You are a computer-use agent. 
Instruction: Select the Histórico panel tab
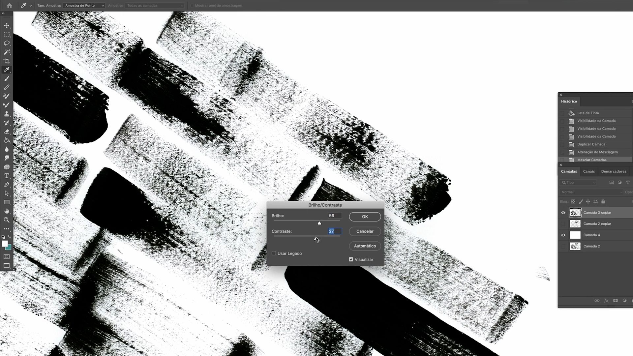pyautogui.click(x=569, y=101)
